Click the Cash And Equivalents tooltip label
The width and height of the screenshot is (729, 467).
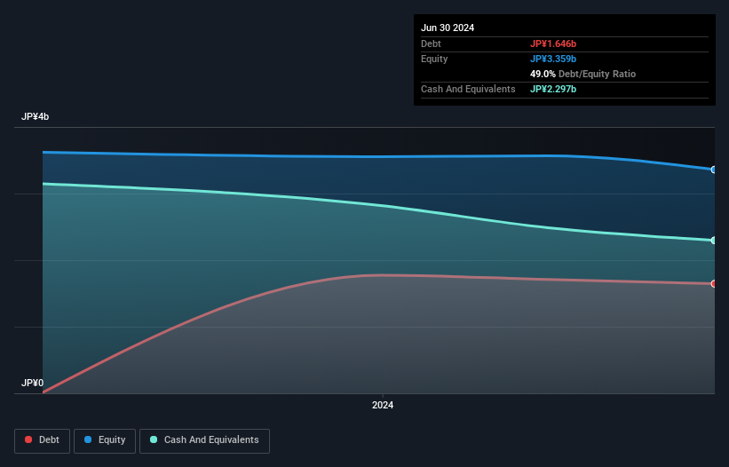coord(468,89)
